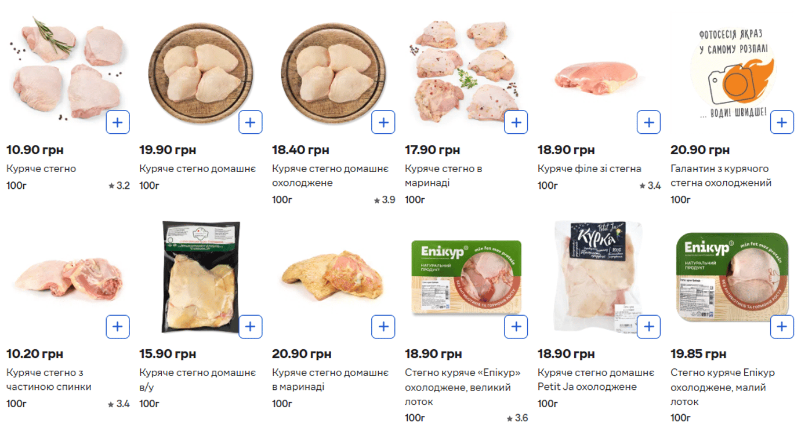This screenshot has width=812, height=431.
Task: Add Куряче стегно домашнє 19.90 грн to cart
Action: 251,122
